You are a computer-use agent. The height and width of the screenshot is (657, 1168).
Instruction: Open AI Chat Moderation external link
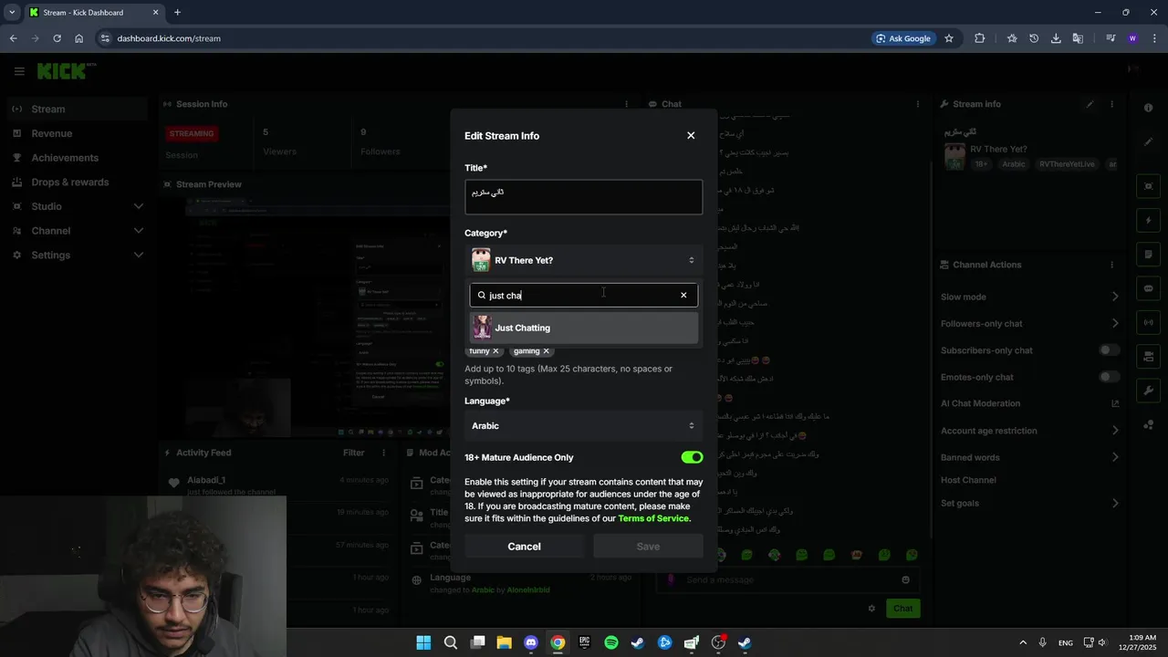(x=1115, y=403)
